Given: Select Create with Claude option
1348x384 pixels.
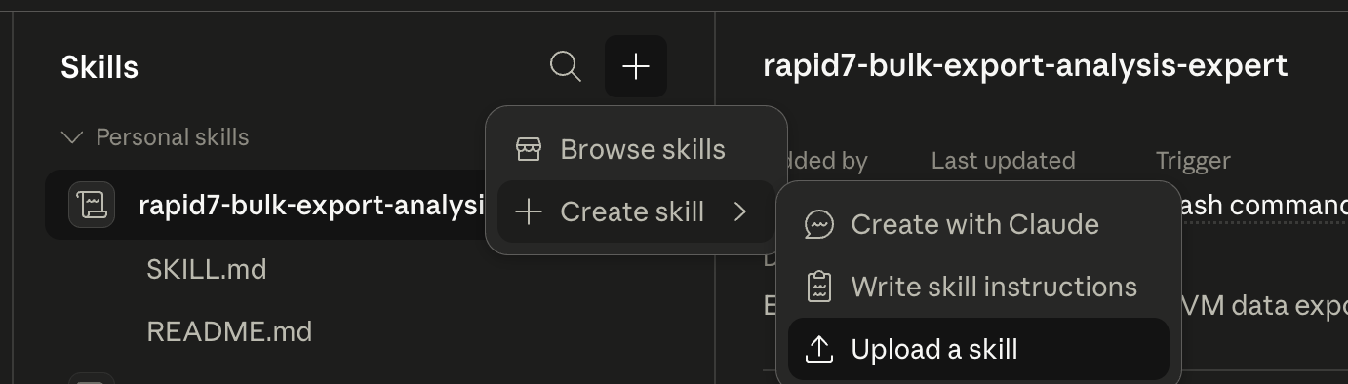Looking at the screenshot, I should click(978, 224).
